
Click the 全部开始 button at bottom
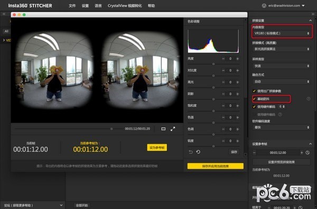pyautogui.click(x=82, y=205)
